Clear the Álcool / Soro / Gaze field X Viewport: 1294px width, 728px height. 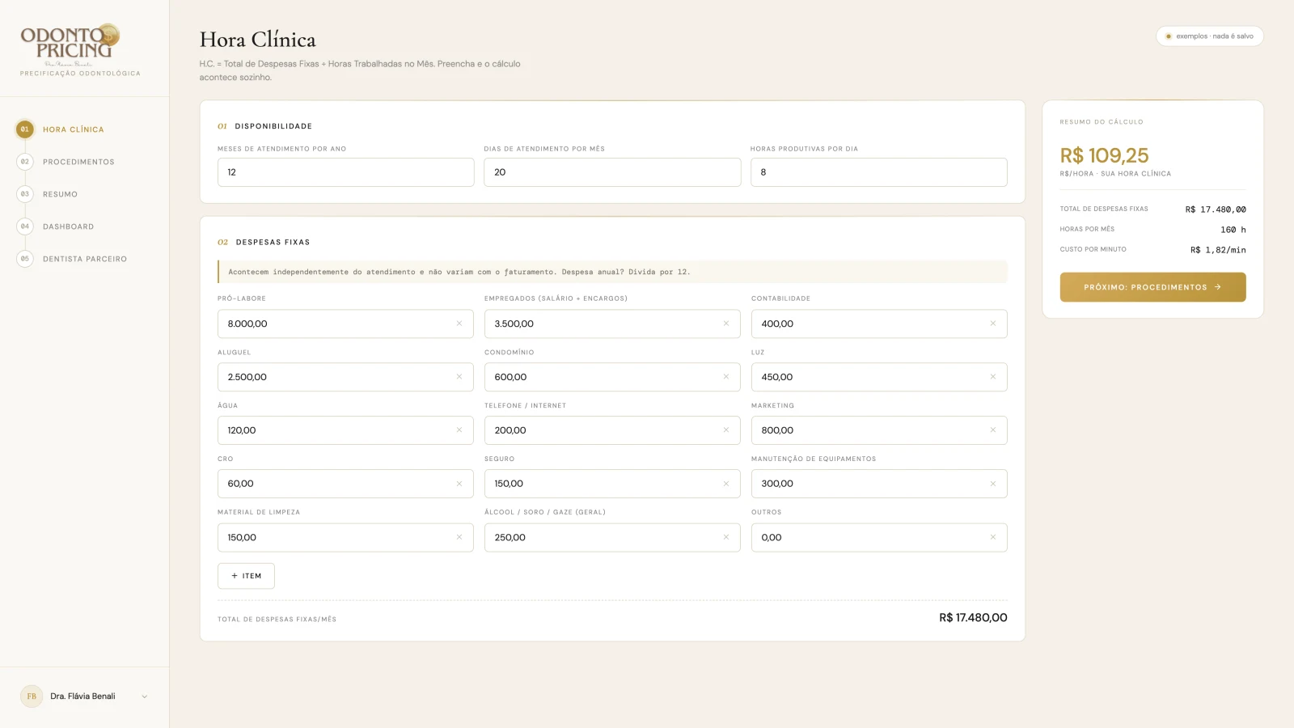pyautogui.click(x=726, y=537)
